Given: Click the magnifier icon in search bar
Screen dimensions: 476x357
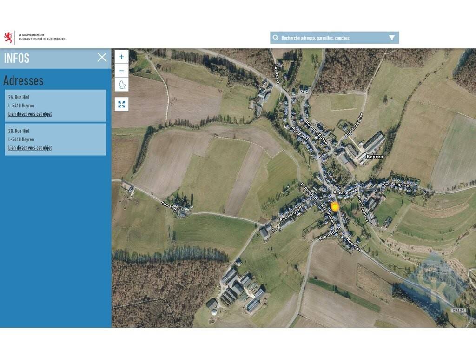Looking at the screenshot, I should 276,38.
